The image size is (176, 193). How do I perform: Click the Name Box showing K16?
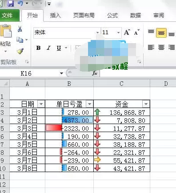click(x=30, y=73)
